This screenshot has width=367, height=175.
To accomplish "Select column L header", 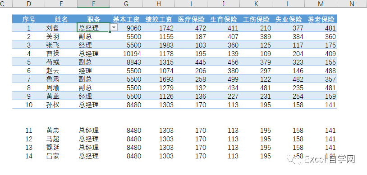I will tap(289, 4).
